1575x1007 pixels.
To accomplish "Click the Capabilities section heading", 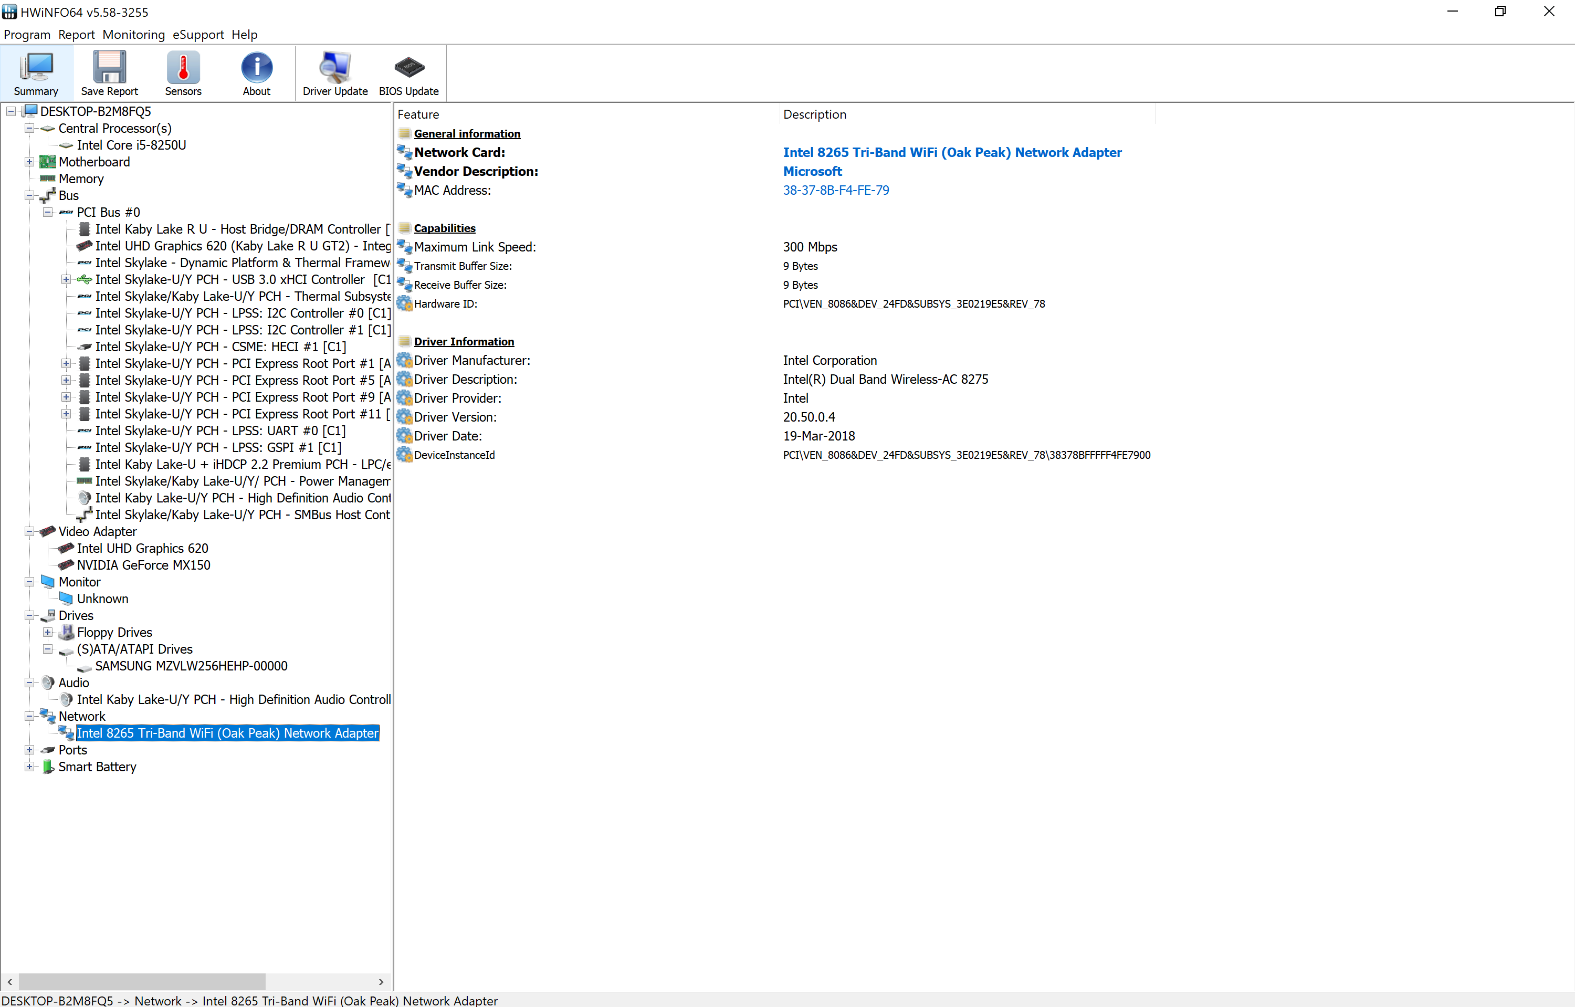I will coord(445,228).
